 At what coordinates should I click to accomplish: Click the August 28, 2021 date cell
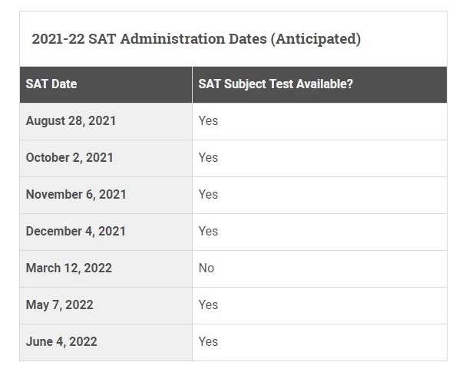coord(106,121)
